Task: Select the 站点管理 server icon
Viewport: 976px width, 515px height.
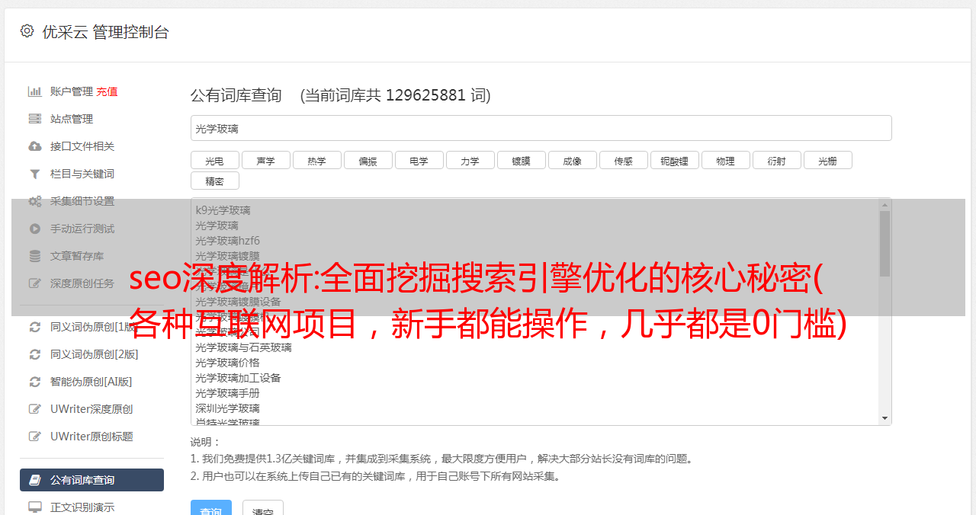Action: click(34, 119)
